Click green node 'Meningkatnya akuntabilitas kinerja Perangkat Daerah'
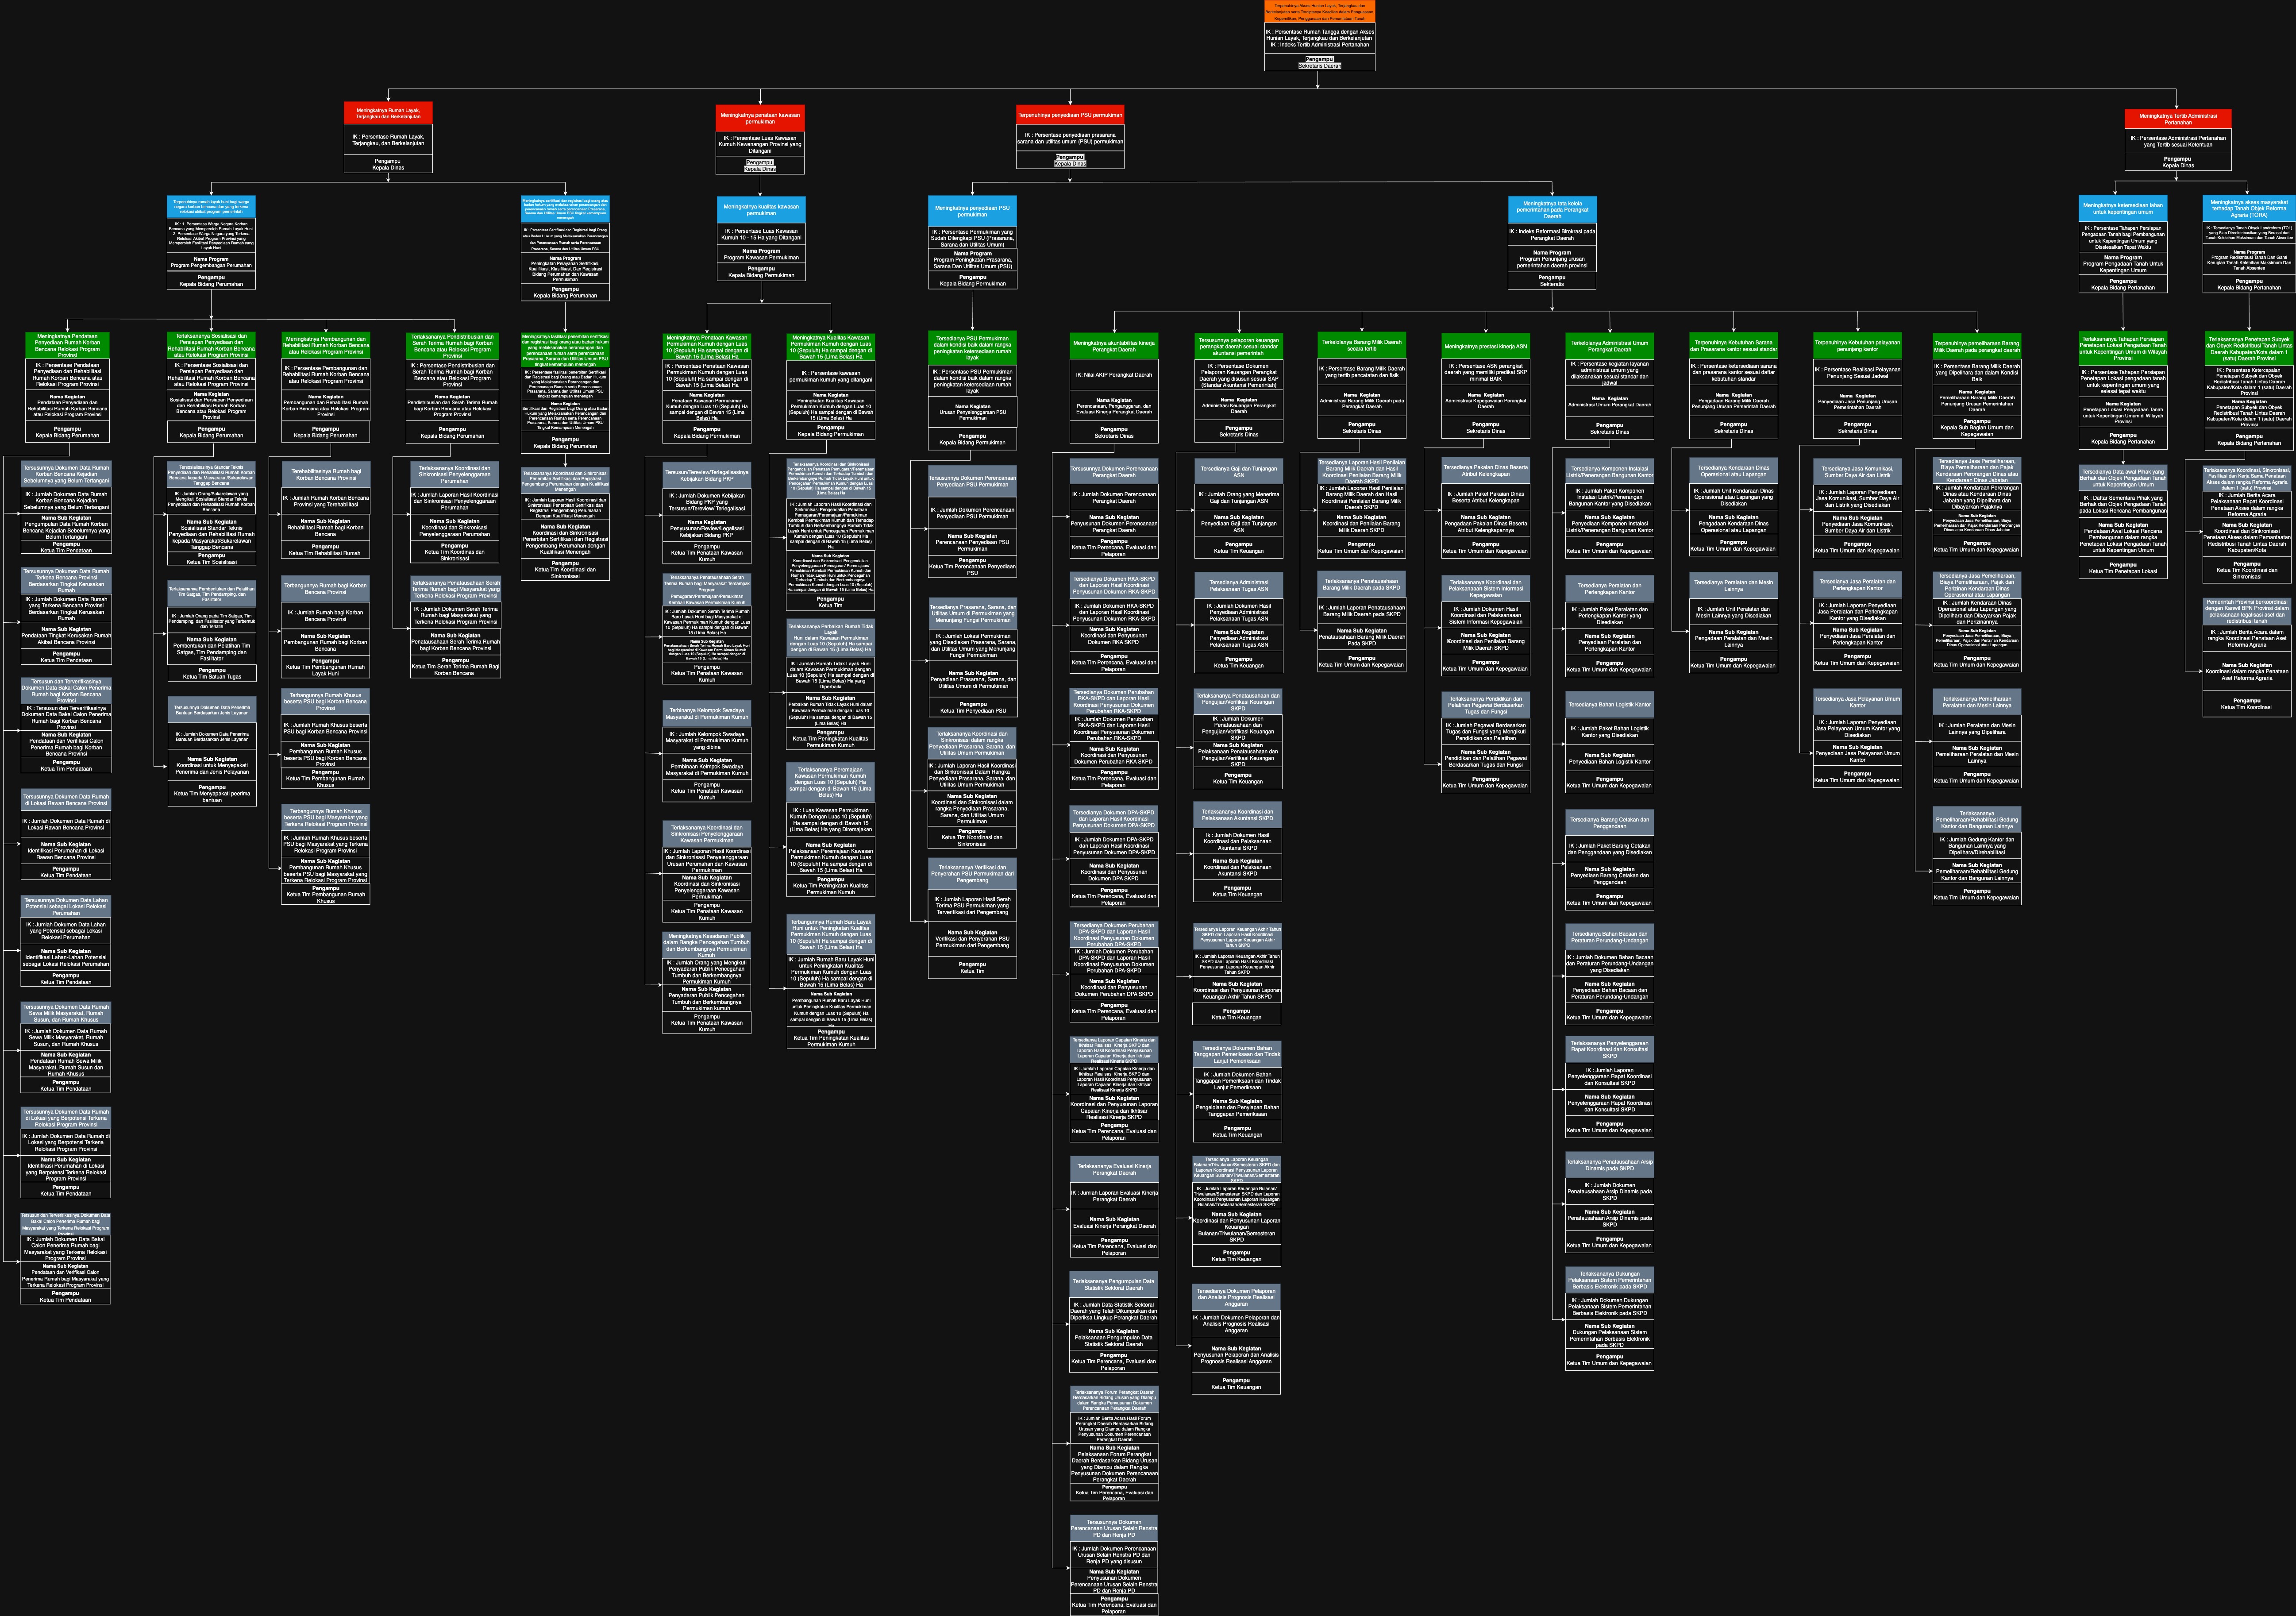Screen dimensions: 2296x1616 [x=1113, y=346]
